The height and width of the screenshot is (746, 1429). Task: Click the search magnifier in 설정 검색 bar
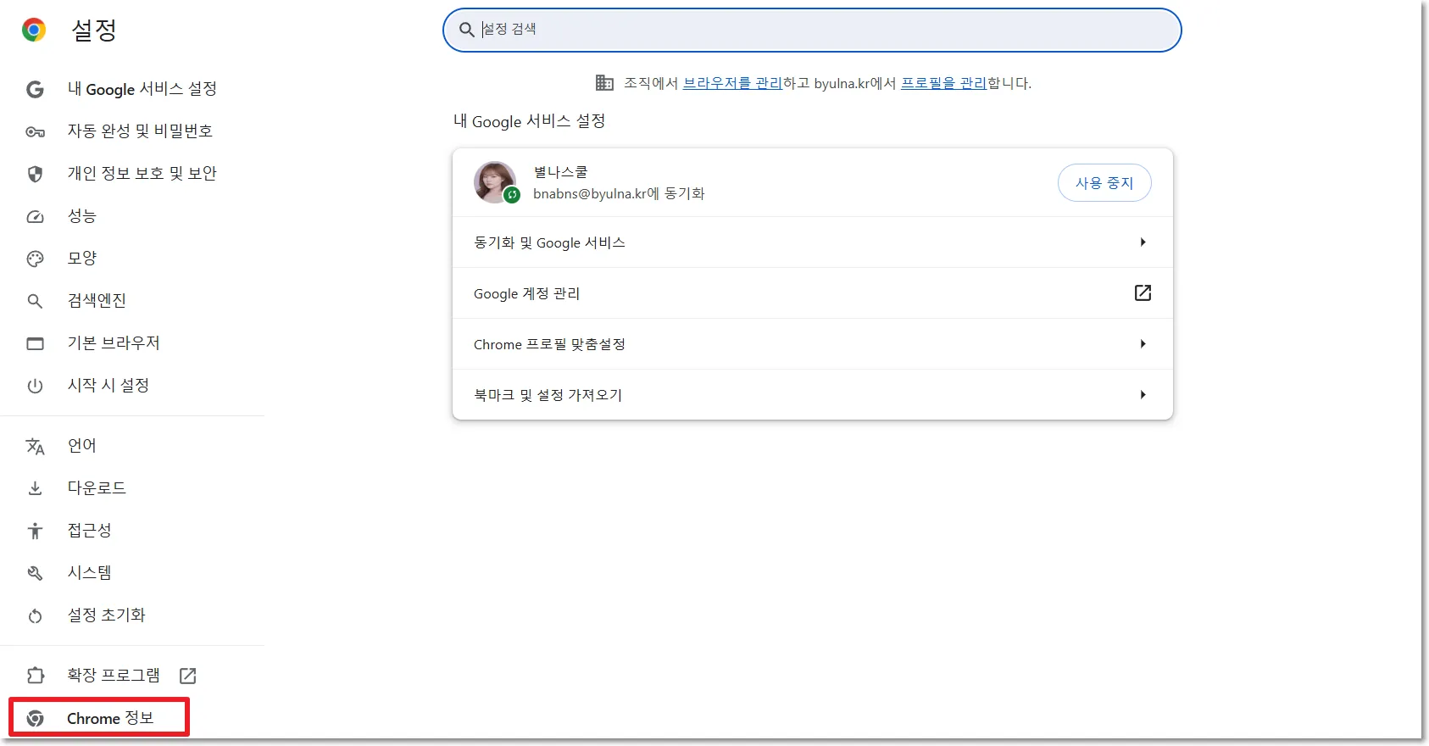pyautogui.click(x=466, y=31)
